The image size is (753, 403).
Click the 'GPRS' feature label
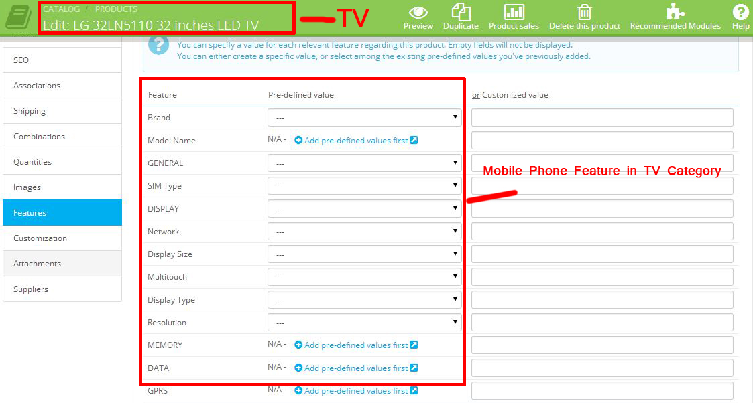[158, 390]
